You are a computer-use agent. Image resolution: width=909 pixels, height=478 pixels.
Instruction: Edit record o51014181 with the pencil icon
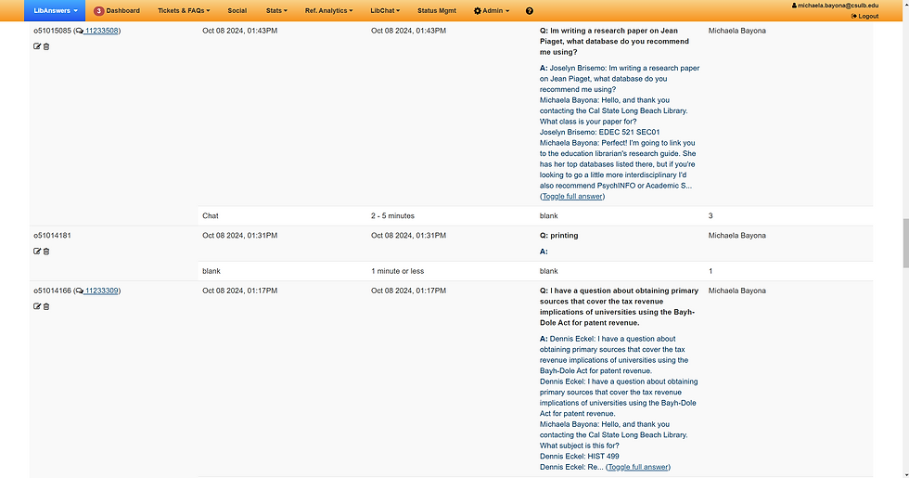(37, 252)
